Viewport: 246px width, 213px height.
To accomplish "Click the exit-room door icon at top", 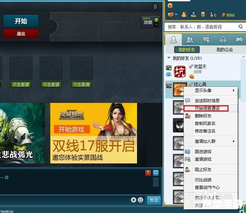I will pos(155,6).
